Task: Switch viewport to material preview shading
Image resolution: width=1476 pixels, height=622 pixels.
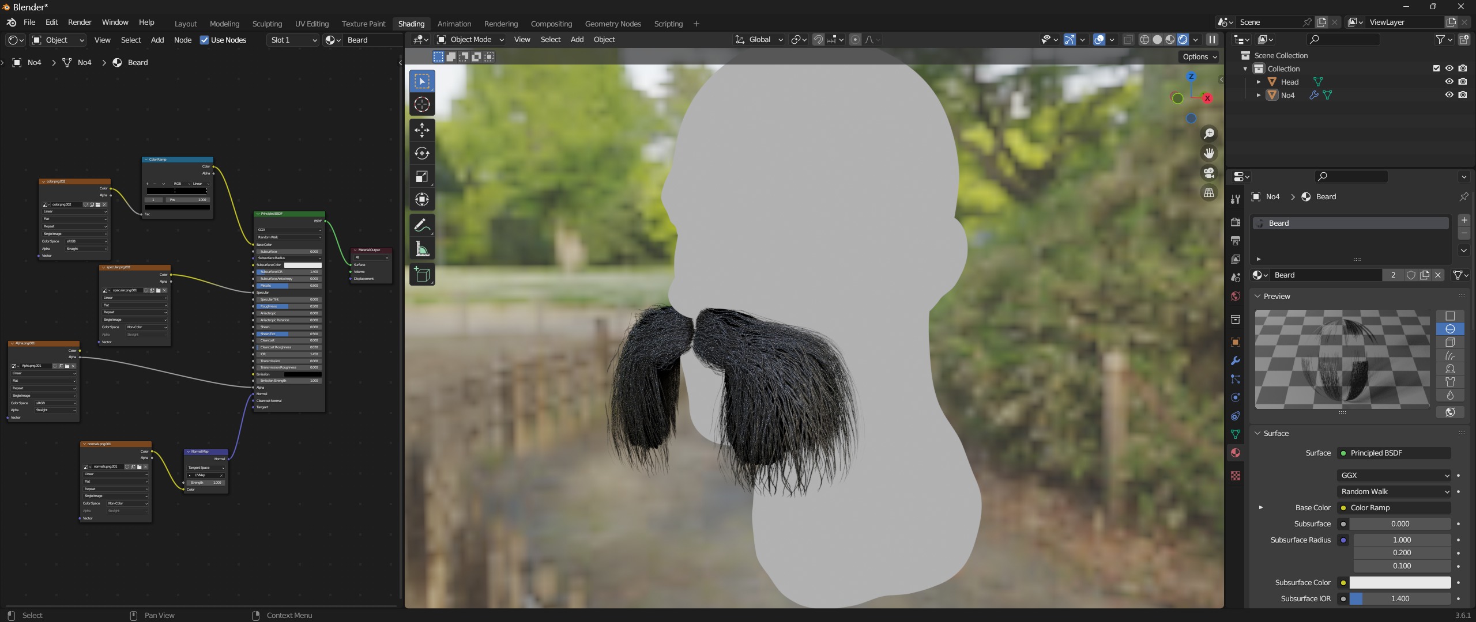Action: (1170, 40)
